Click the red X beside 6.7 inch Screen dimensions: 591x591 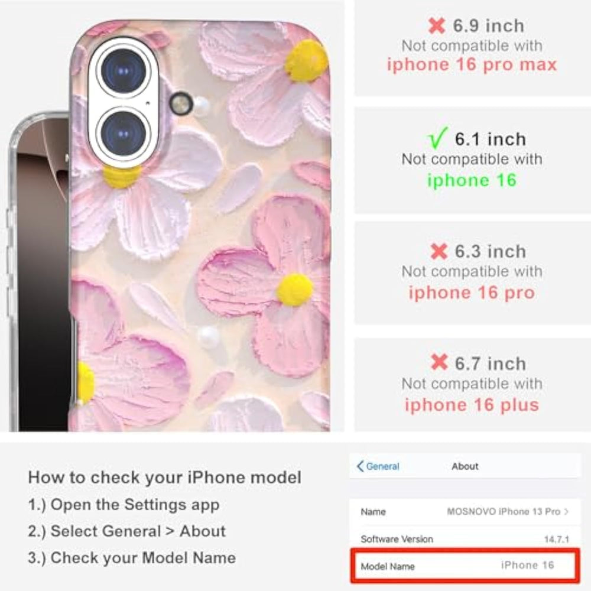coord(439,362)
